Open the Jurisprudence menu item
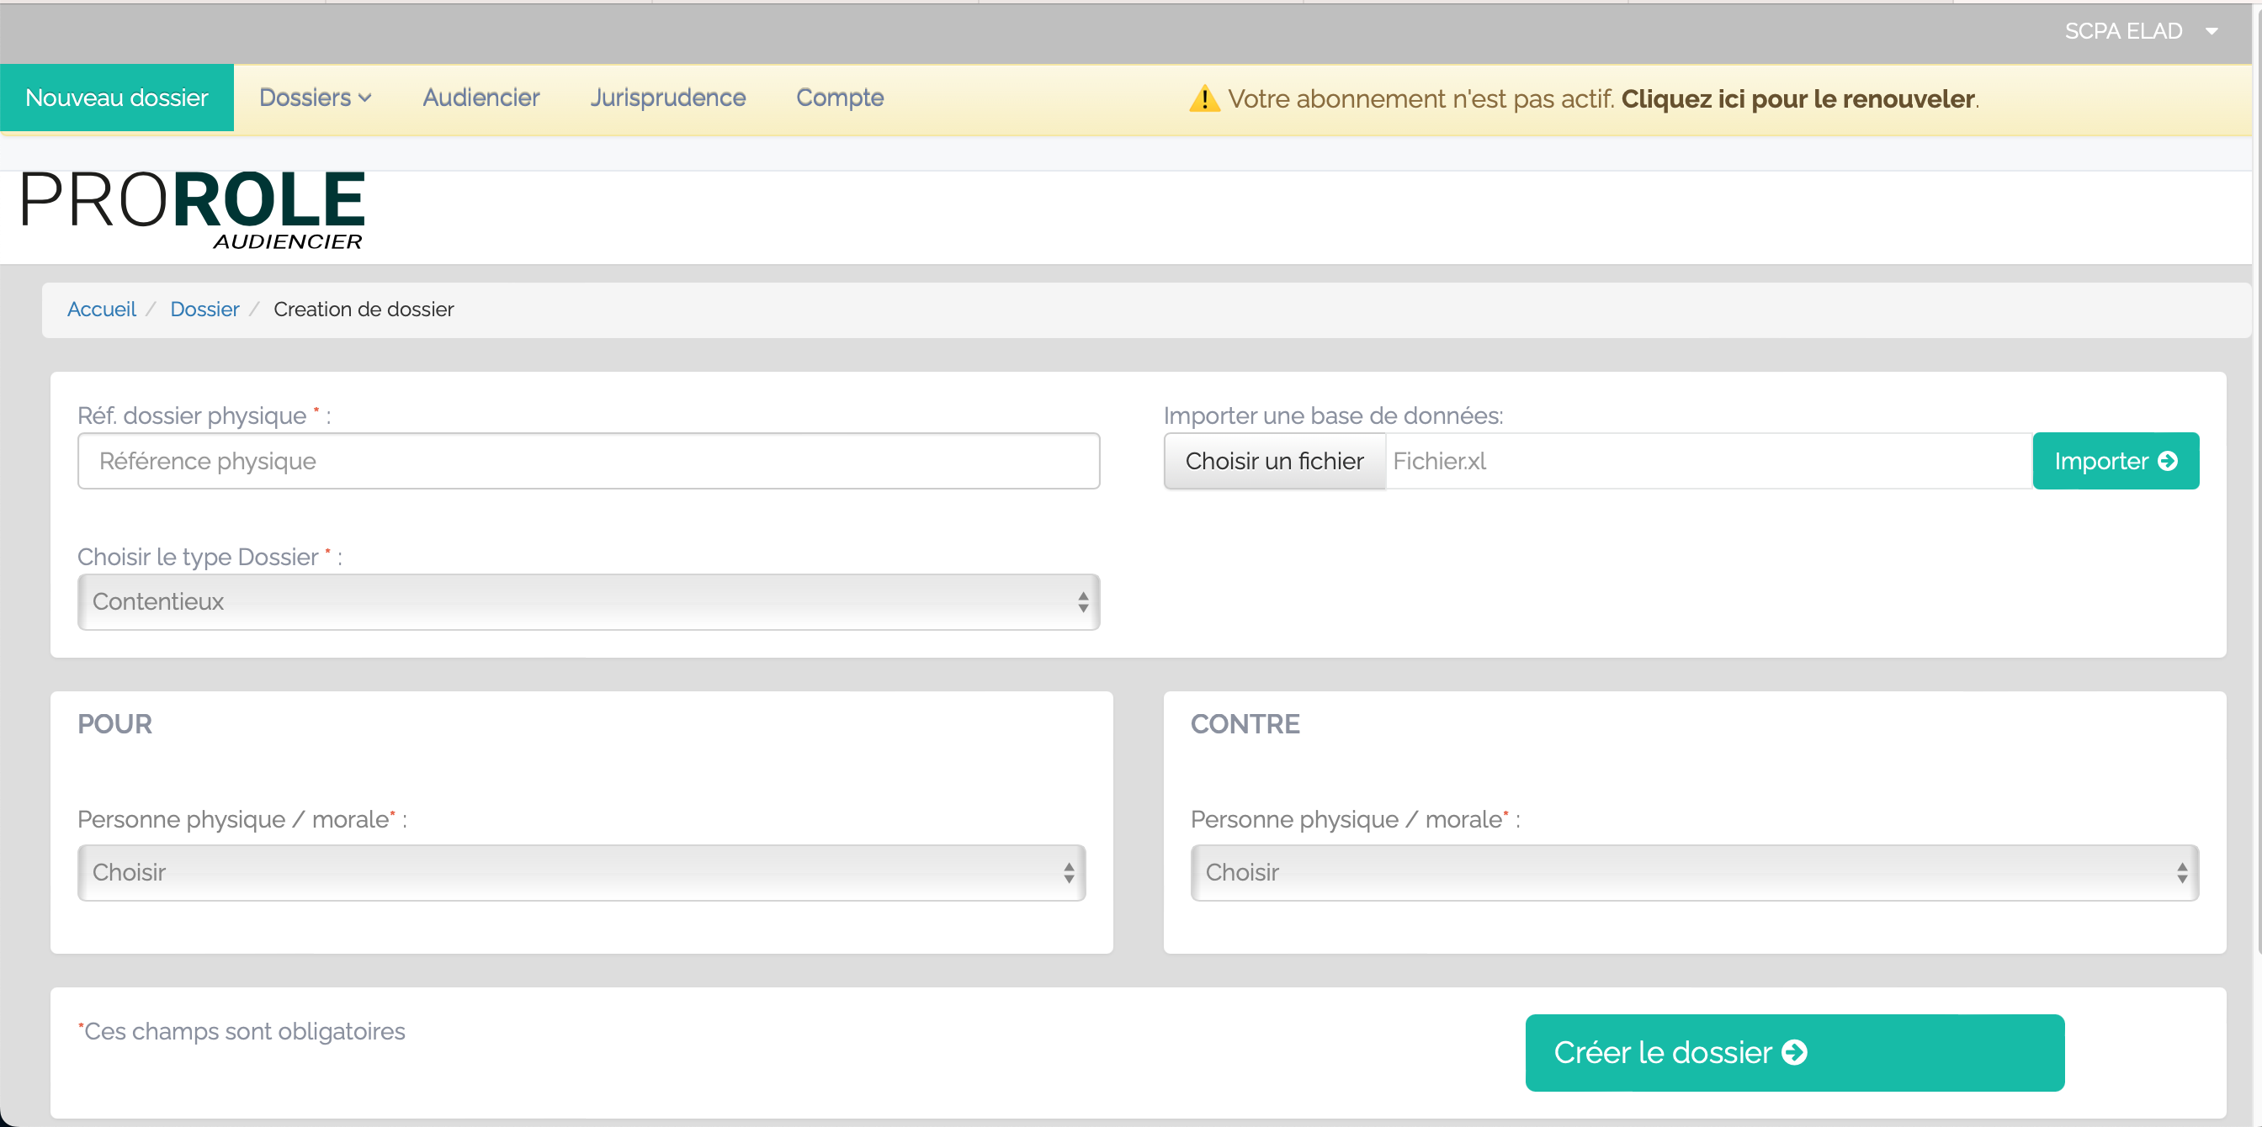This screenshot has width=2262, height=1127. [x=667, y=98]
